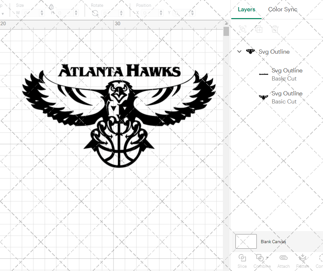Image resolution: width=323 pixels, height=271 pixels.
Task: Switch to the Color Sync tab
Action: point(283,9)
